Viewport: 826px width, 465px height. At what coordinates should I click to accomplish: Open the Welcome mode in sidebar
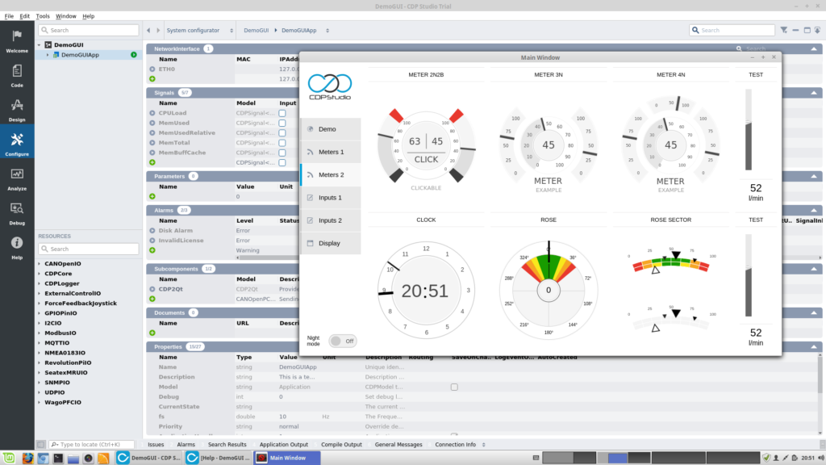tap(17, 40)
